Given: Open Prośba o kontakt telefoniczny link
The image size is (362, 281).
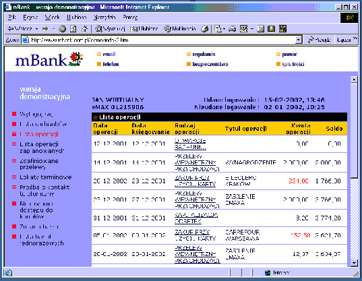Looking at the screenshot, I should [x=44, y=190].
